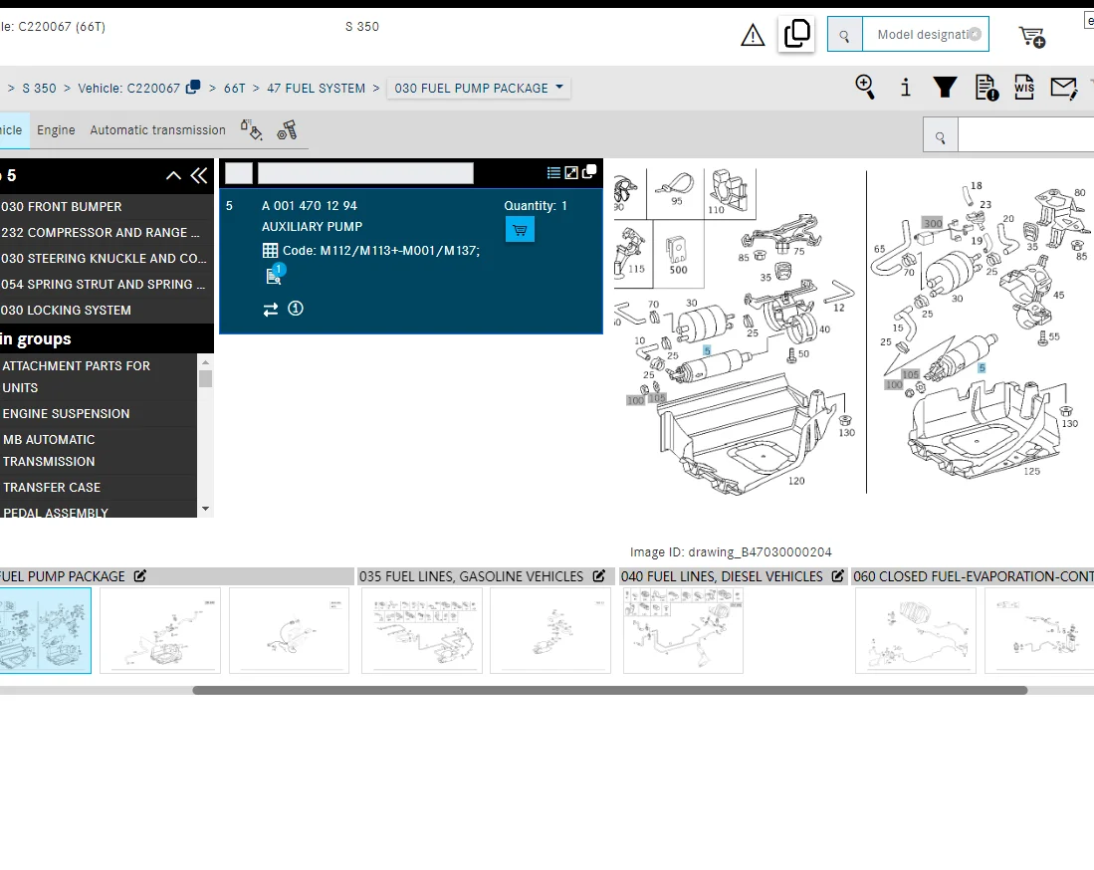This screenshot has height=870, width=1094.
Task: Select 030 LOCKING SYSTEM entry
Action: [105, 310]
